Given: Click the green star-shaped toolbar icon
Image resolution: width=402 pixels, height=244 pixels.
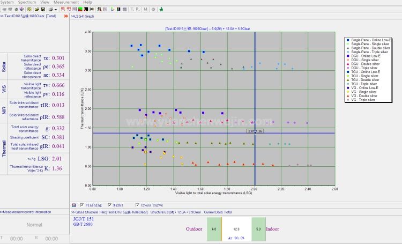Looking at the screenshot, I should (x=161, y=9).
